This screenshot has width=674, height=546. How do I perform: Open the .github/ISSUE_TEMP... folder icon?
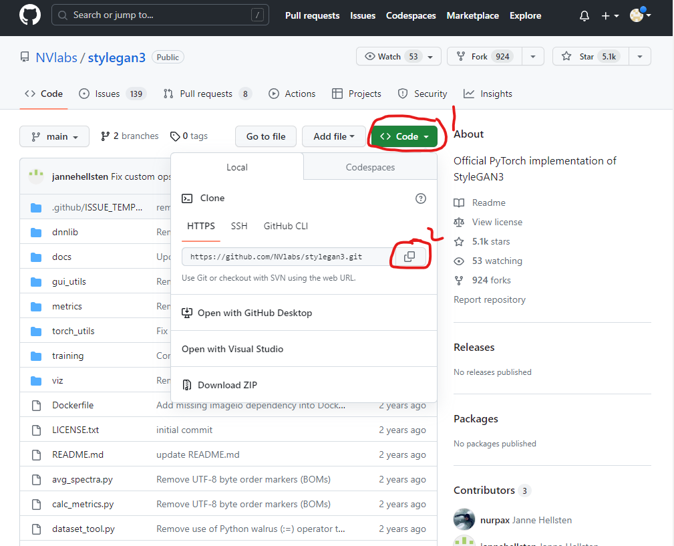36,208
